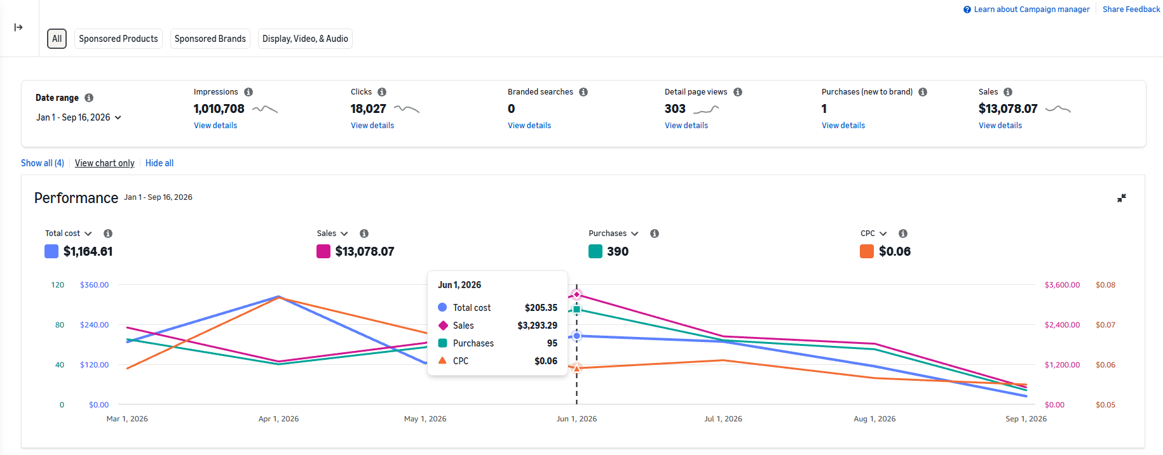The width and height of the screenshot is (1163, 455).
Task: Click the $205.35 Total cost tooltip value
Action: point(541,308)
